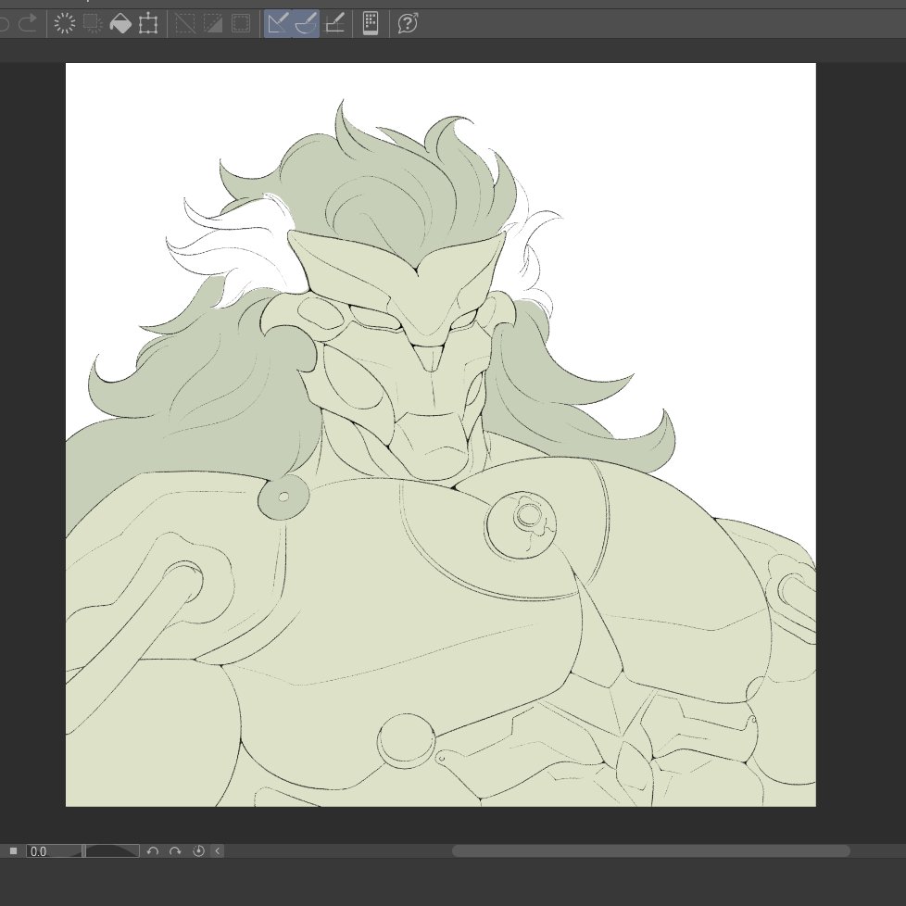Click the Clear (delete) burst icon

coord(65,23)
